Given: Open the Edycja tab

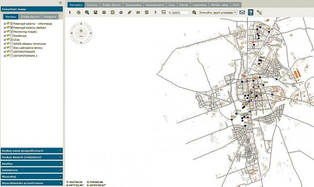Looking at the screenshot, I should point(184,5).
